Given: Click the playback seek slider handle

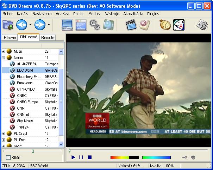Looking at the screenshot, I should (x=69, y=150).
